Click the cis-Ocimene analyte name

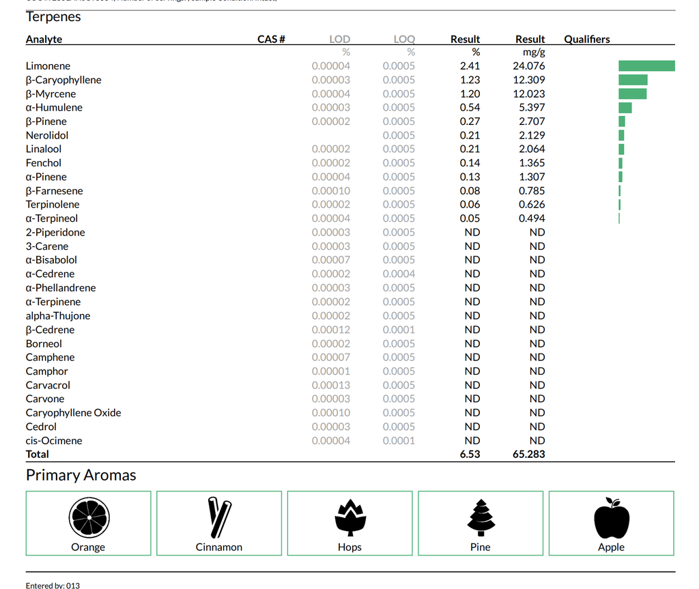point(54,441)
